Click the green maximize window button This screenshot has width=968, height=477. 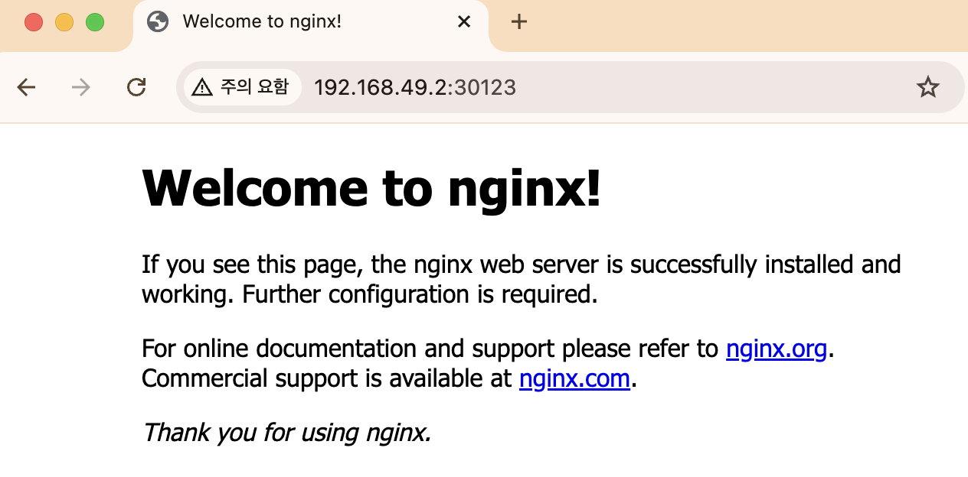(95, 22)
